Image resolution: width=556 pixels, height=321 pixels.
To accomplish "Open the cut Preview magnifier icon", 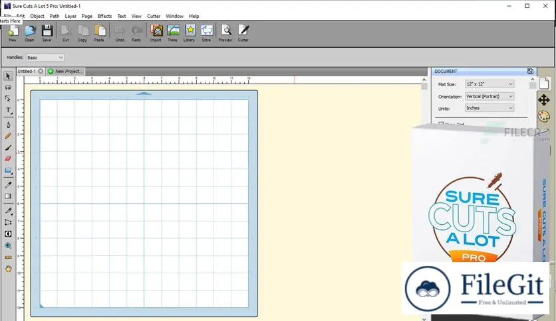I will point(225,32).
